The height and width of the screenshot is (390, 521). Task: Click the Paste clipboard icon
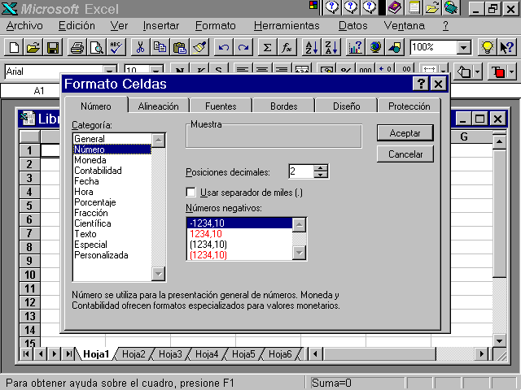[180, 47]
